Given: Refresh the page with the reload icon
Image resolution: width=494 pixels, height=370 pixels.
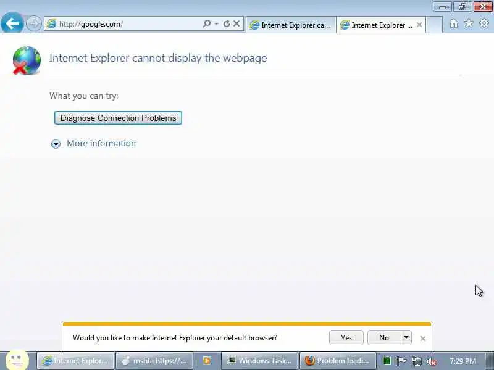Looking at the screenshot, I should 227,23.
